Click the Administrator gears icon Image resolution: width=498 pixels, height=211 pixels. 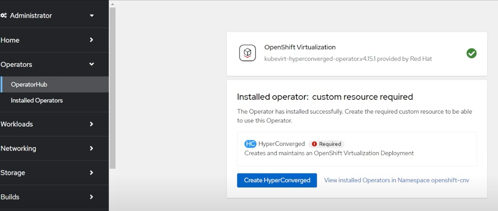click(4, 16)
